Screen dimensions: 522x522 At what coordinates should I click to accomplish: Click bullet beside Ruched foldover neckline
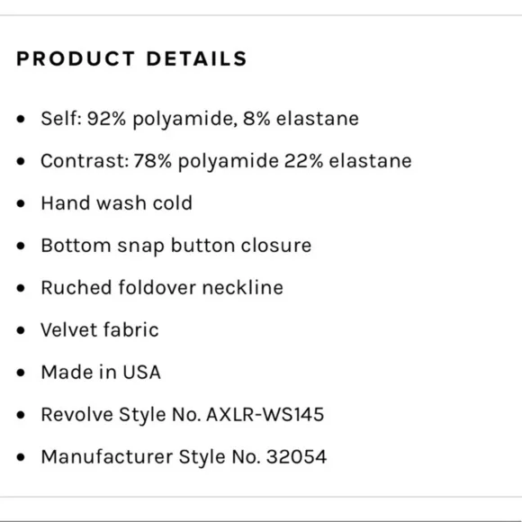tap(21, 288)
